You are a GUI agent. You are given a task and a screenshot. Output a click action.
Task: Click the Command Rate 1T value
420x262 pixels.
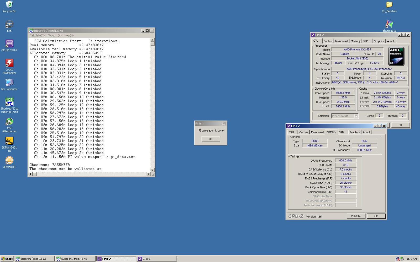point(346,192)
